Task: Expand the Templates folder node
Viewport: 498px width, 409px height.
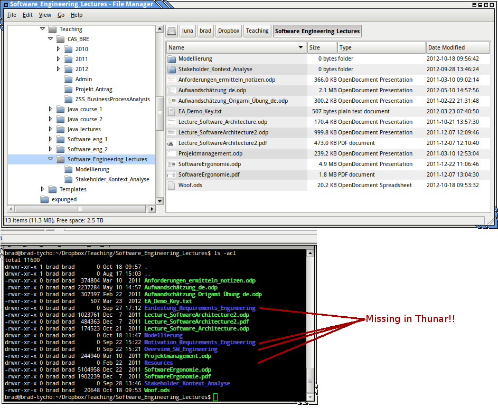Action: click(43, 189)
